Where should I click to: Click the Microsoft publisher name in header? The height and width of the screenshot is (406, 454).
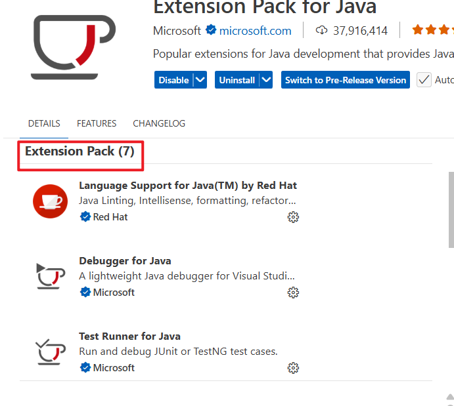tap(177, 31)
